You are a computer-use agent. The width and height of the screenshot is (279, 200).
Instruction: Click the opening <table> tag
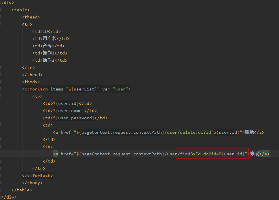pyautogui.click(x=20, y=10)
